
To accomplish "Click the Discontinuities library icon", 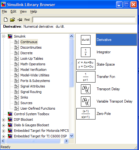I will 16,47.
